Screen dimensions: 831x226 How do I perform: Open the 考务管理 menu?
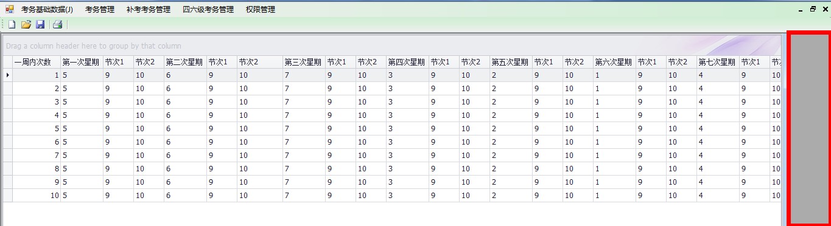[100, 10]
